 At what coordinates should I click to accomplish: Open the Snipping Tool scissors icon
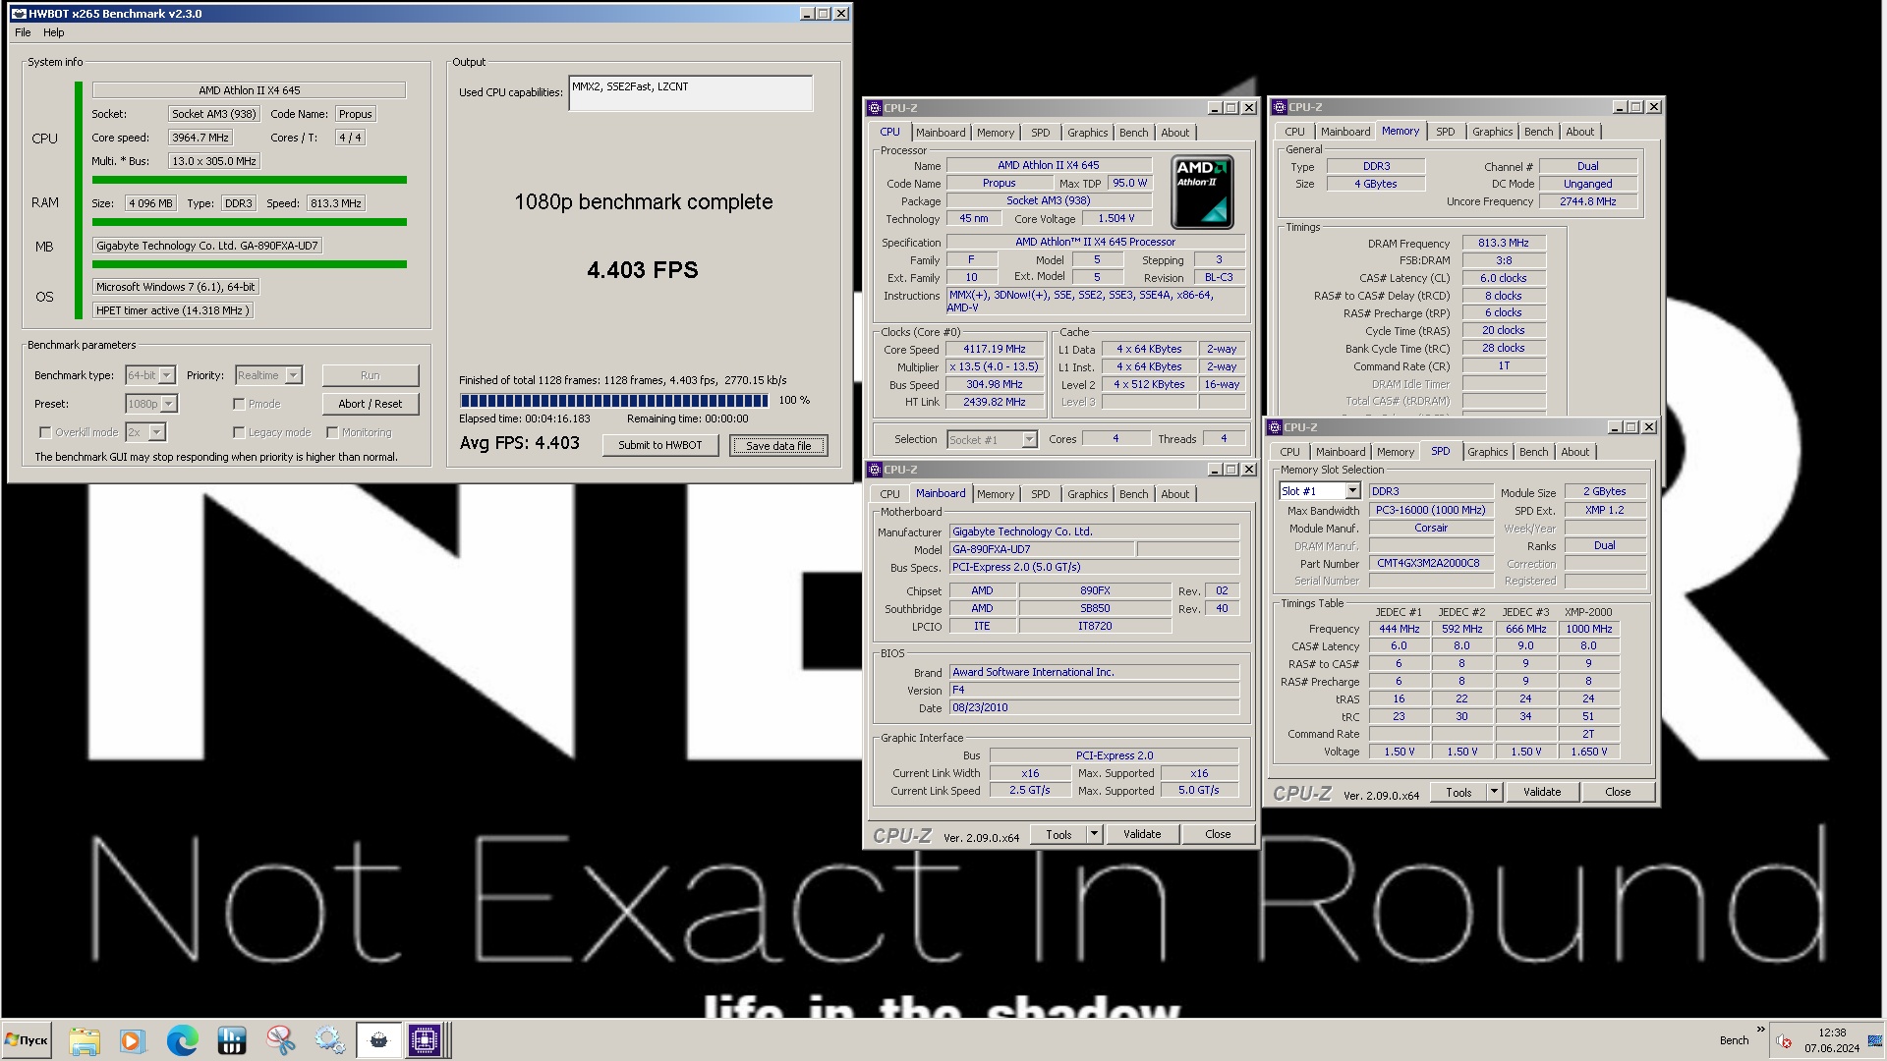(x=281, y=1040)
